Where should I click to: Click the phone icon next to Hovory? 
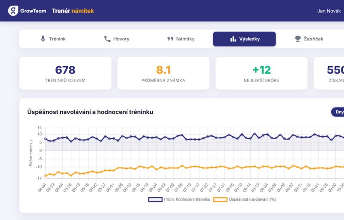(x=107, y=39)
